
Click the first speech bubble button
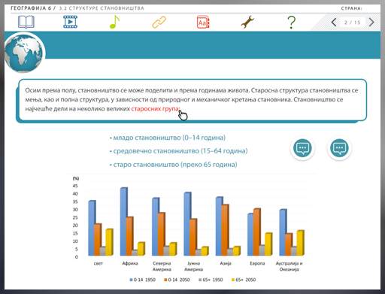[x=302, y=148]
